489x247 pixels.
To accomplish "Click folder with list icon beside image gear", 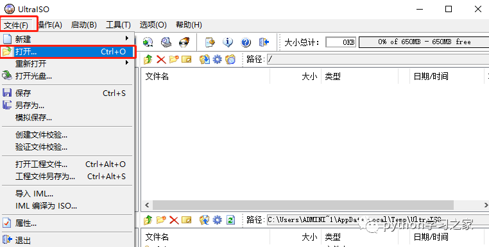I will click(230, 59).
